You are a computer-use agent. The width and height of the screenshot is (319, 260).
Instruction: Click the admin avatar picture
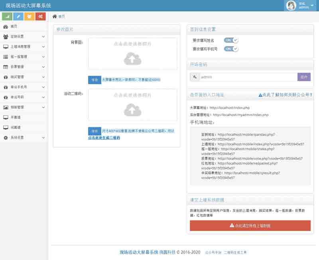pyautogui.click(x=291, y=6)
